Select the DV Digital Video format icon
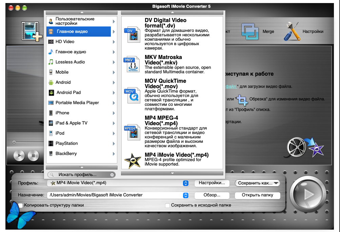The width and height of the screenshot is (340, 232). (132, 34)
